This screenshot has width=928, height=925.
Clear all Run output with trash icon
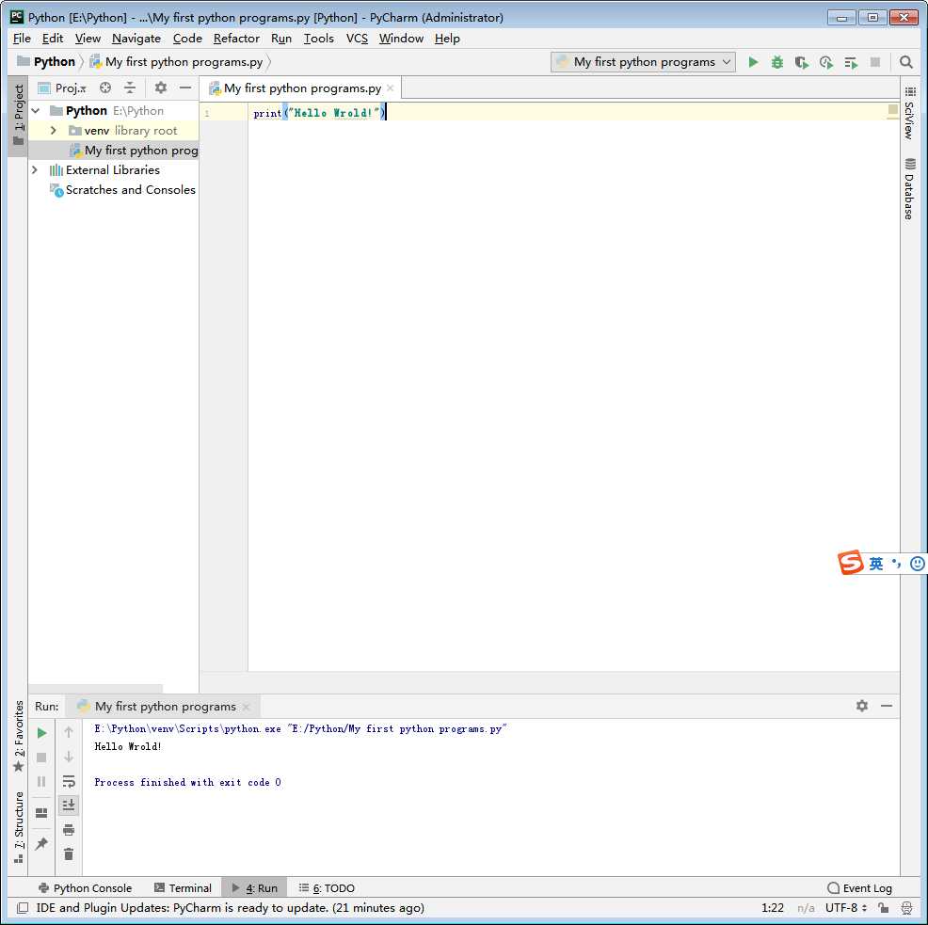pos(69,854)
